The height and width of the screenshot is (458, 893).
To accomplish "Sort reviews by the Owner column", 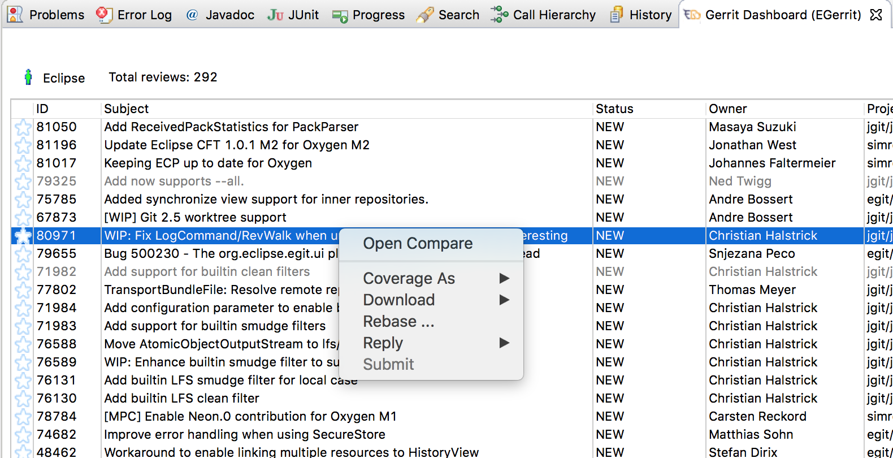I will tap(727, 109).
